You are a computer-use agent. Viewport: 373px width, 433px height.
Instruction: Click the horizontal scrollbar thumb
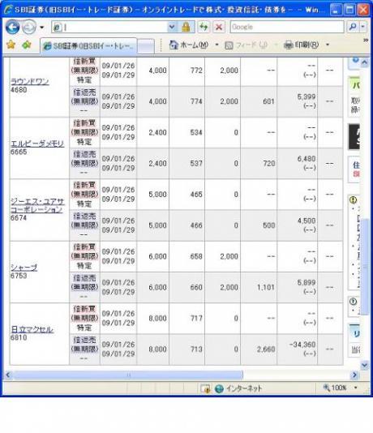(x=127, y=375)
